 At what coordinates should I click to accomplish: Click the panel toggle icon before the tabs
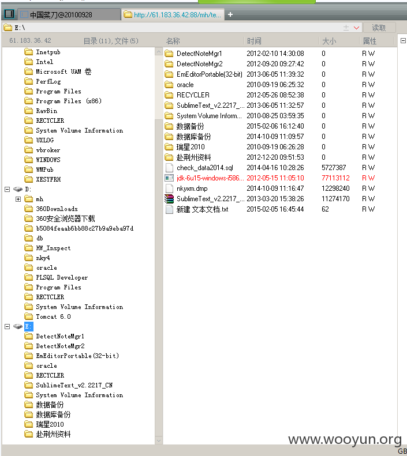9,14
